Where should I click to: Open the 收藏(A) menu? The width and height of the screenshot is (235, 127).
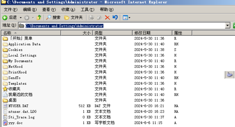tap(68, 10)
